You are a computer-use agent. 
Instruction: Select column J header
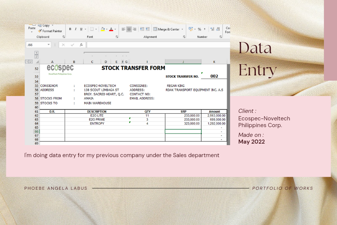coord(183,62)
